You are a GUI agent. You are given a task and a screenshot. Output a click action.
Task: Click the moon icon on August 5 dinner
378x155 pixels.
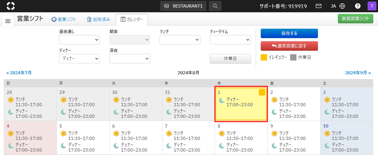click(64, 146)
